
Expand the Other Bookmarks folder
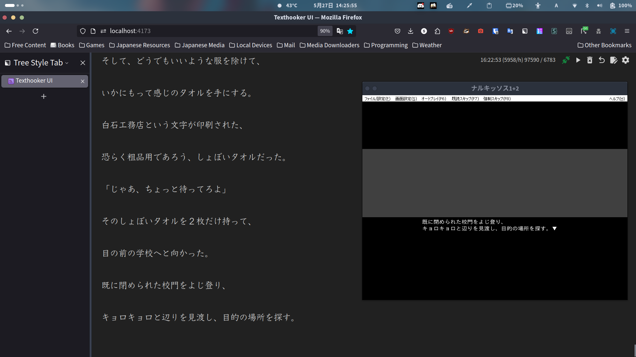604,45
